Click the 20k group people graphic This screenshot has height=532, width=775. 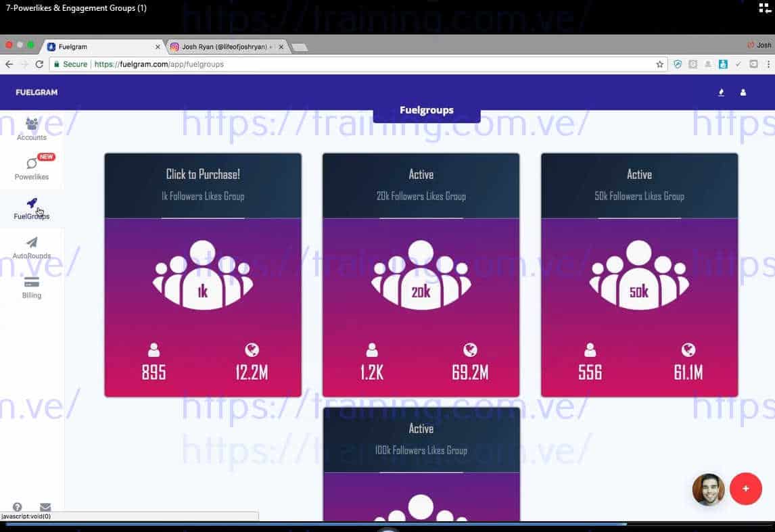[x=421, y=275]
